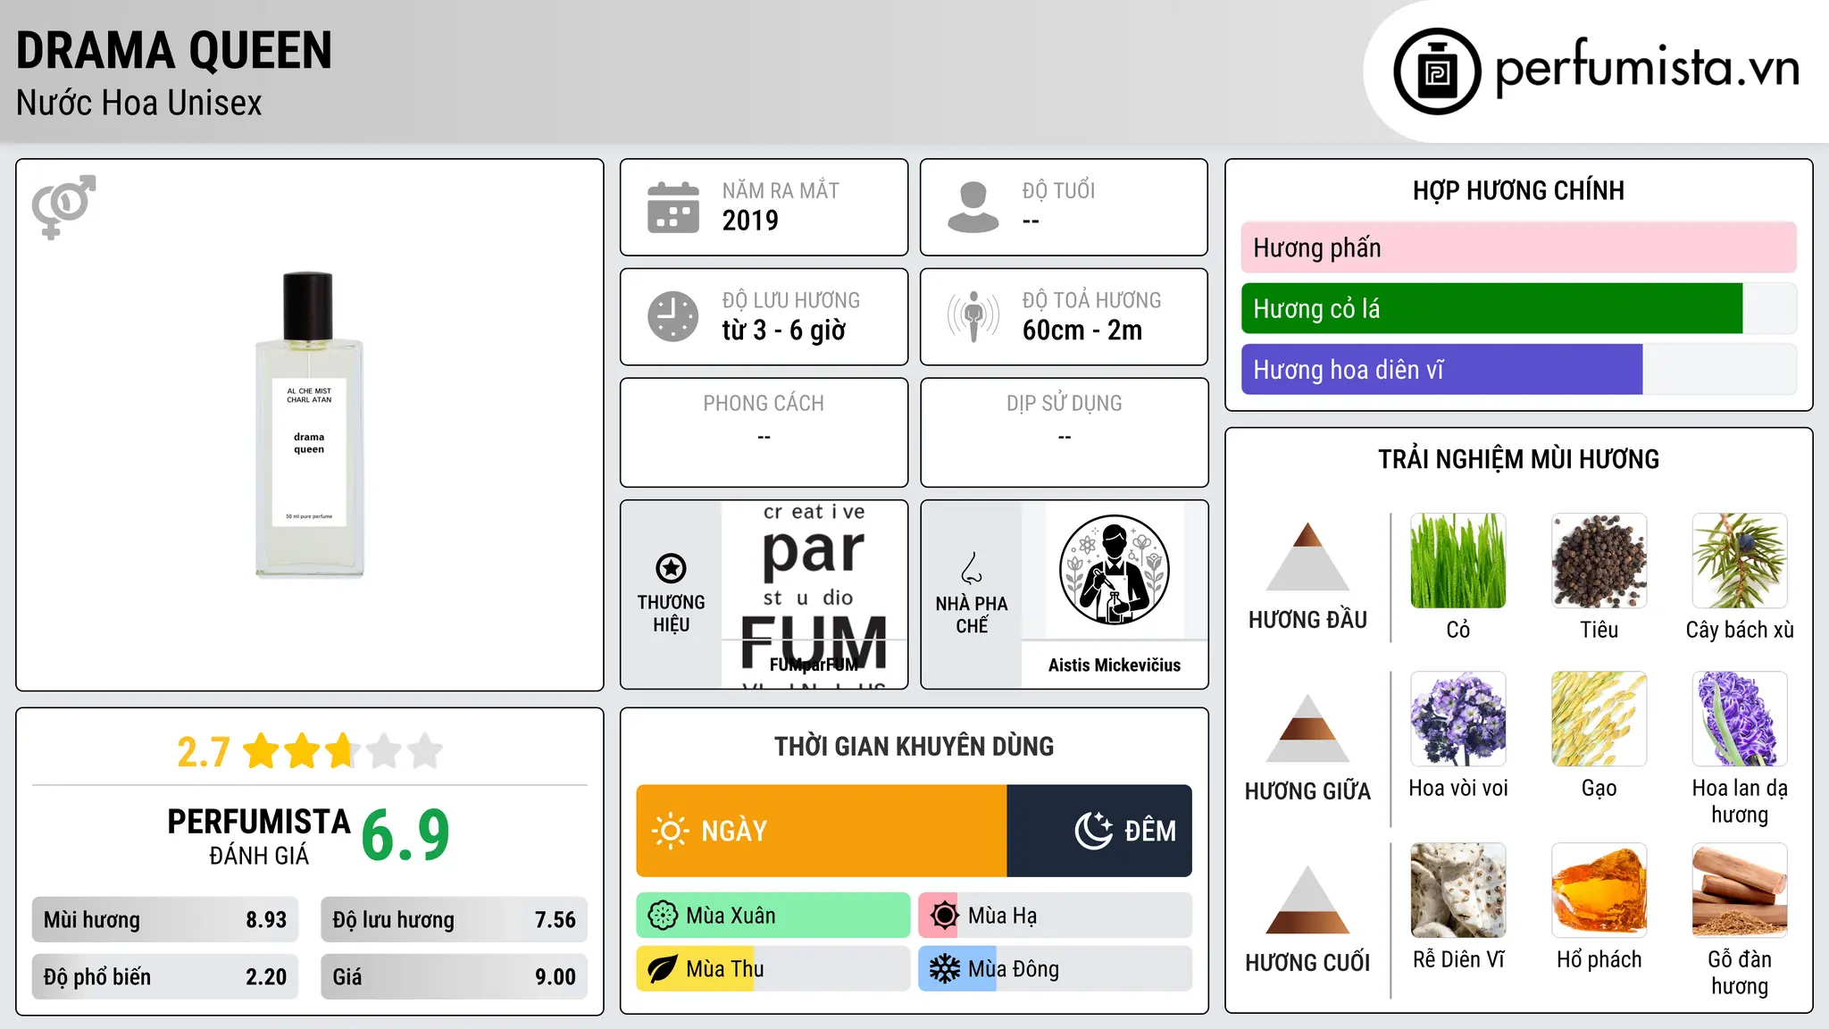
Task: Click the Phong cách card
Action: coord(764,432)
